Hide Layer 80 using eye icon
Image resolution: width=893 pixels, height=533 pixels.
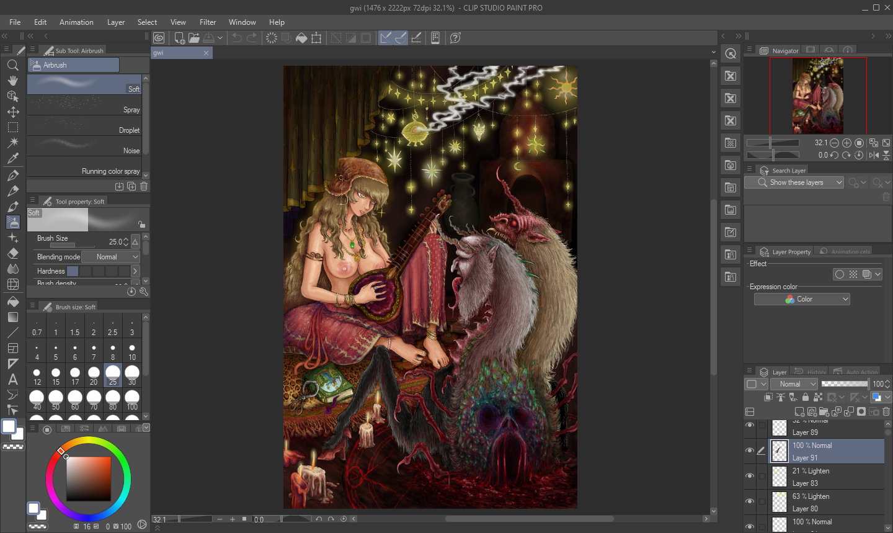pos(750,501)
